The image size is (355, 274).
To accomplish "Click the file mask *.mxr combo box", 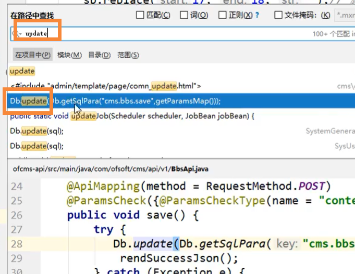I will point(345,16).
